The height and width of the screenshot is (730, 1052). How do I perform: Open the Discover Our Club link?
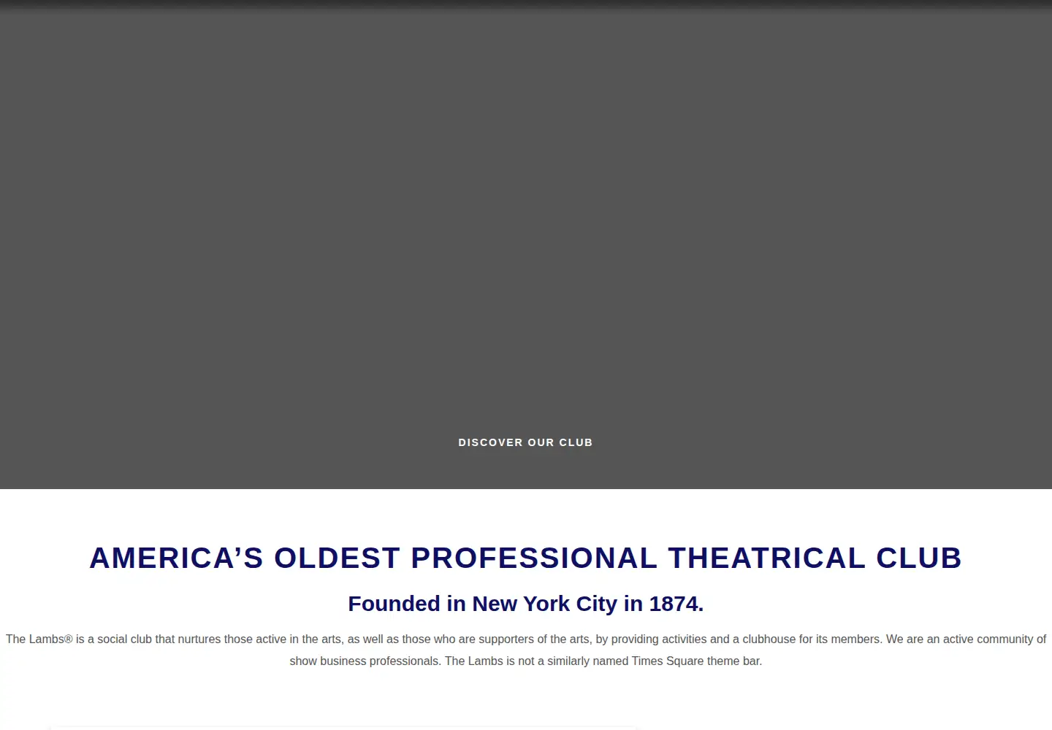tap(525, 442)
